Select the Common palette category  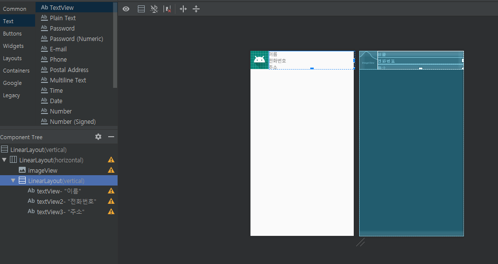click(15, 9)
